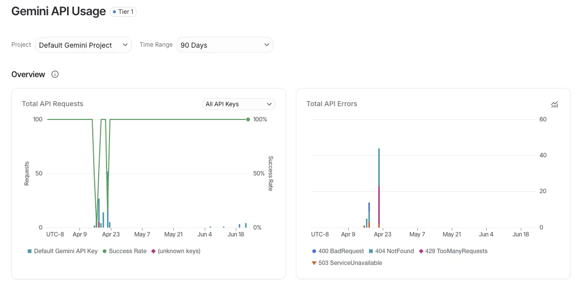Click the Overview section heading
Screen dimensions: 579x289
point(28,74)
